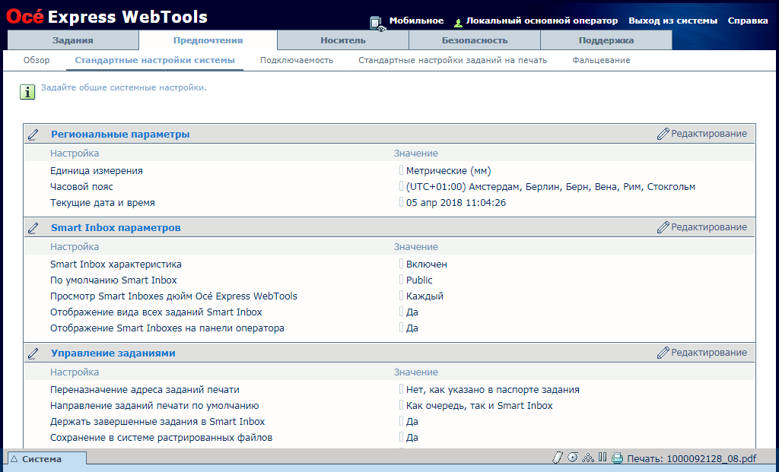The image size is (779, 472).
Task: Click value Как очередь, так и Smart Inbox
Action: pyautogui.click(x=479, y=405)
